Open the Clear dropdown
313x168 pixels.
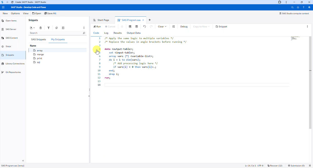click(162, 27)
